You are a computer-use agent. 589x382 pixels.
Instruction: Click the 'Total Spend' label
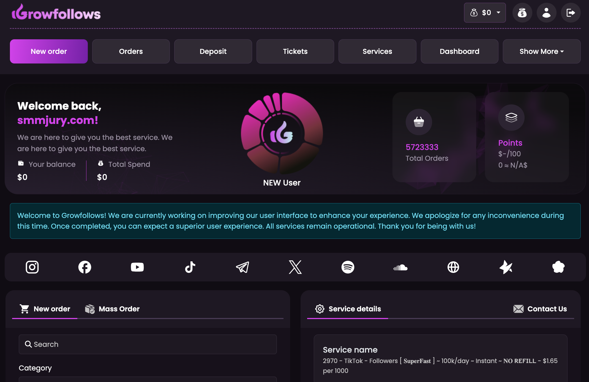[x=129, y=164]
